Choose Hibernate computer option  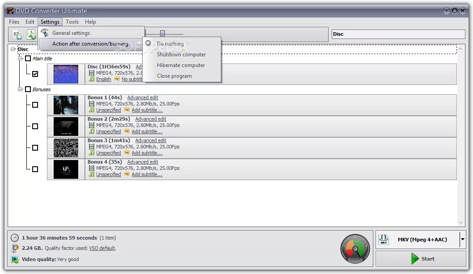tap(182, 65)
